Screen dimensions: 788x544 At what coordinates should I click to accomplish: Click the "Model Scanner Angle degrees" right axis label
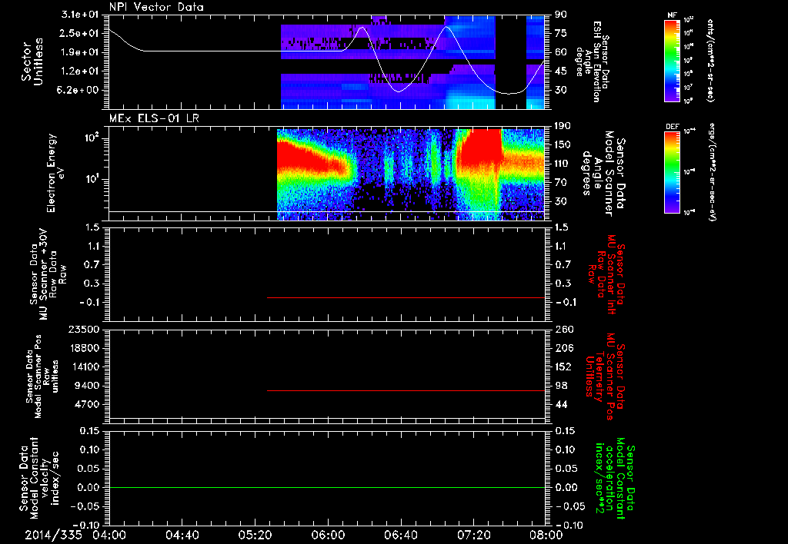pos(603,173)
